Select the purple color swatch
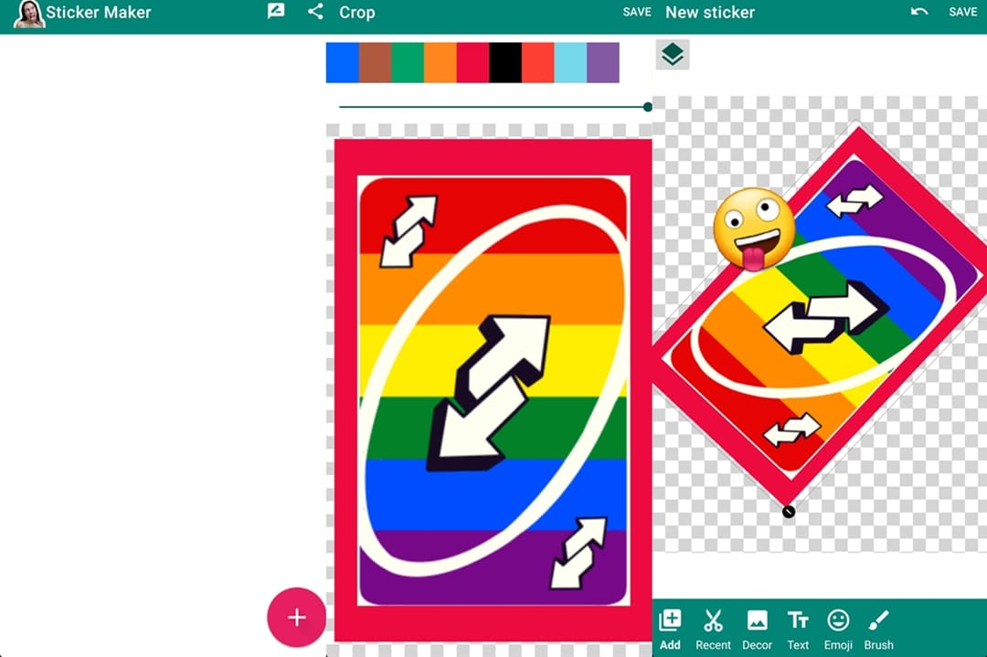This screenshot has width=987, height=657. tap(603, 62)
